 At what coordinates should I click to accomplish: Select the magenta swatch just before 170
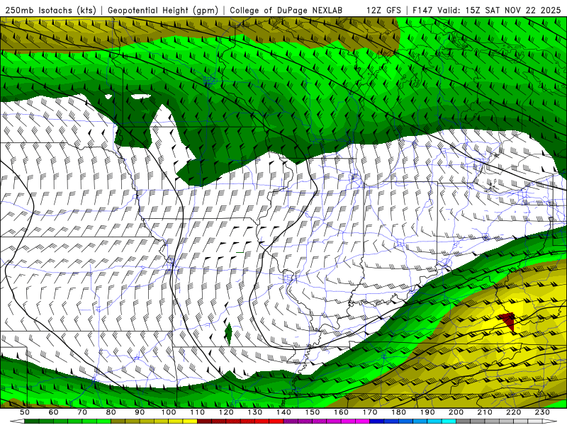point(363,421)
